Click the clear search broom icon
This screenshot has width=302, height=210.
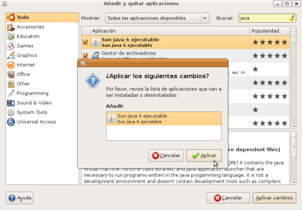[x=292, y=18]
